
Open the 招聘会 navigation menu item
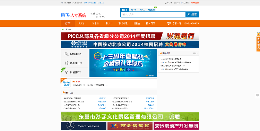[x=137, y=23]
